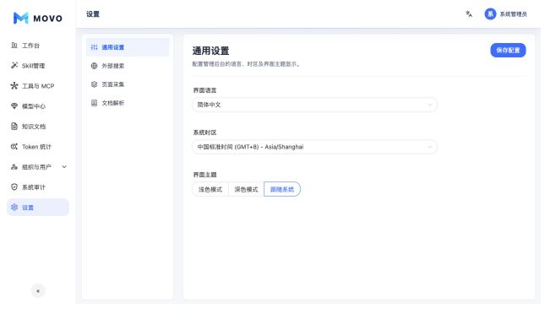556x319 pixels.
Task: Go to 模型中心 in the sidebar
Action: pyautogui.click(x=38, y=105)
